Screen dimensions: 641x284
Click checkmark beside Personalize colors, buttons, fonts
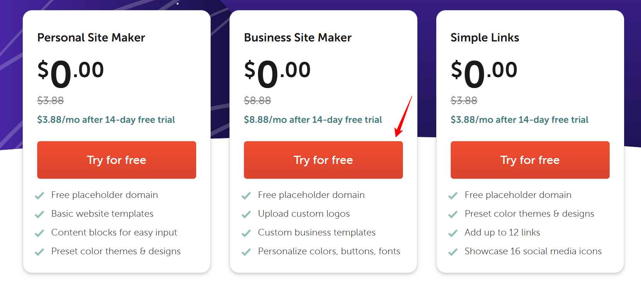(x=246, y=252)
